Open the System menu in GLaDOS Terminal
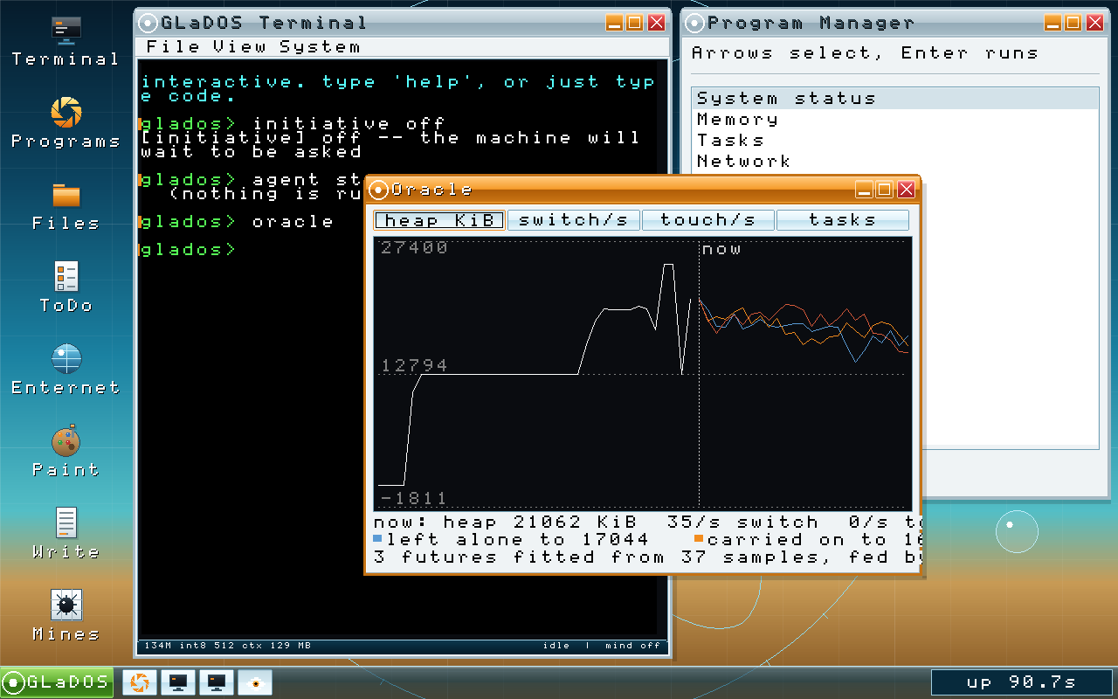 coord(320,47)
